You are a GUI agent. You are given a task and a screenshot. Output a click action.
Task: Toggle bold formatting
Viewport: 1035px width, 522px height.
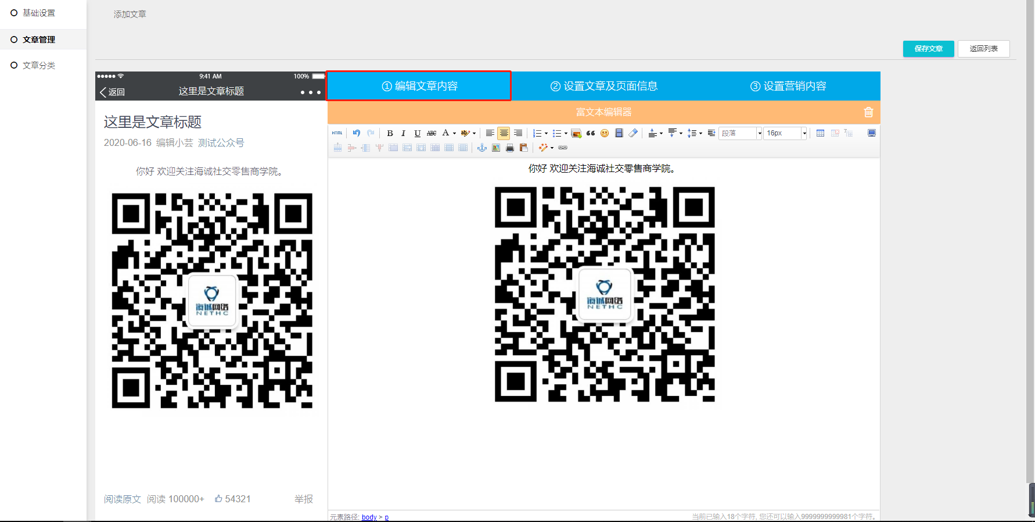tap(390, 133)
